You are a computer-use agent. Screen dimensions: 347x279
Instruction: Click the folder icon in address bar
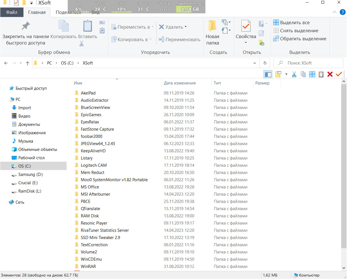click(35, 63)
